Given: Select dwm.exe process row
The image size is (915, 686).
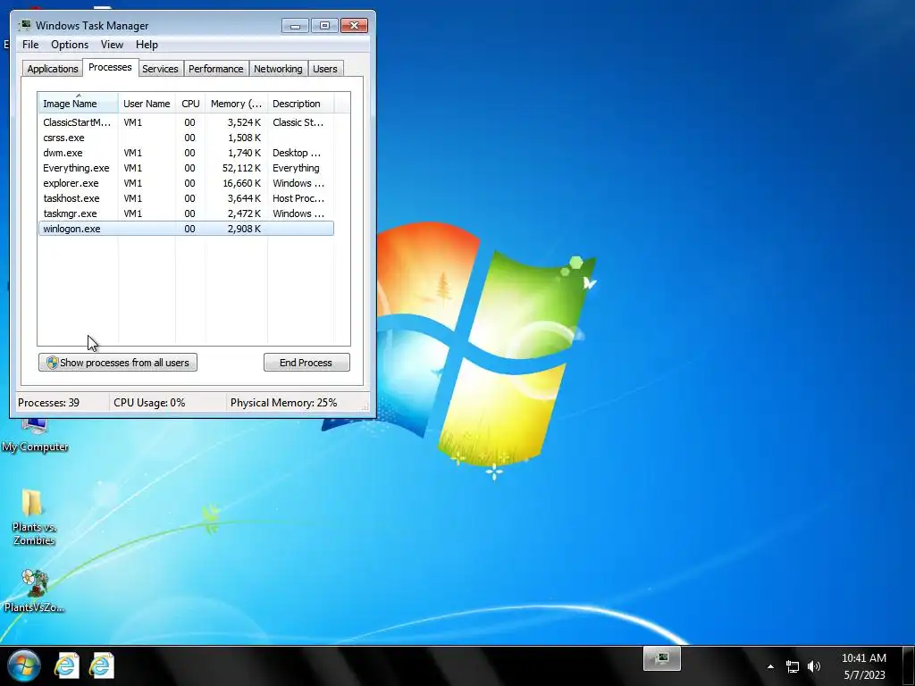Looking at the screenshot, I should (x=186, y=153).
